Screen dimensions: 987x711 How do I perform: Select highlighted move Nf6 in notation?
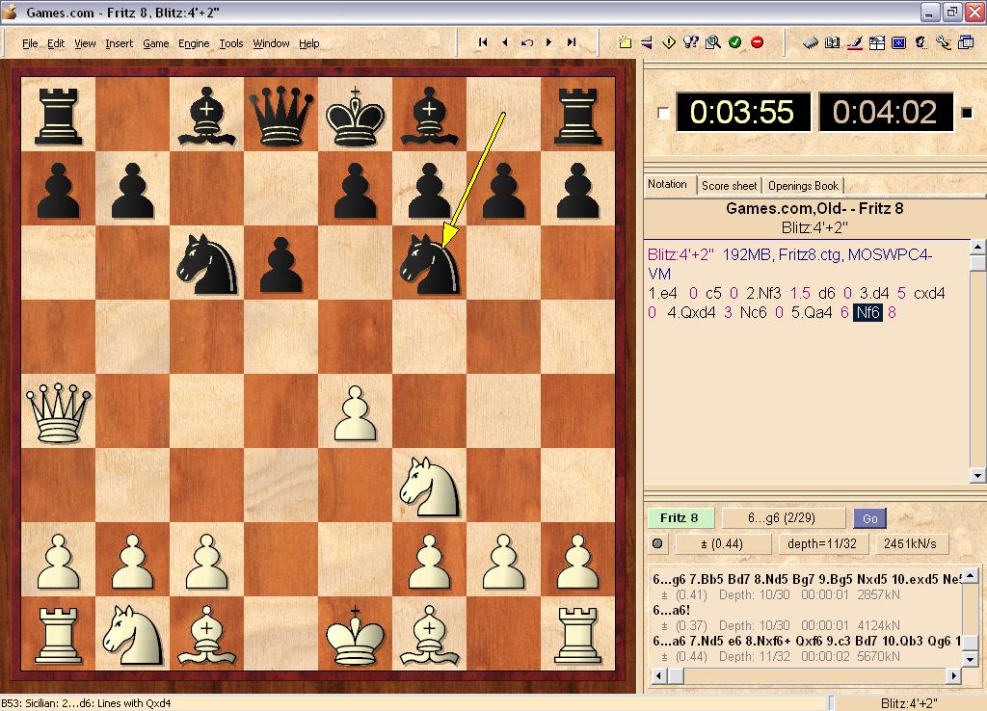coord(867,313)
